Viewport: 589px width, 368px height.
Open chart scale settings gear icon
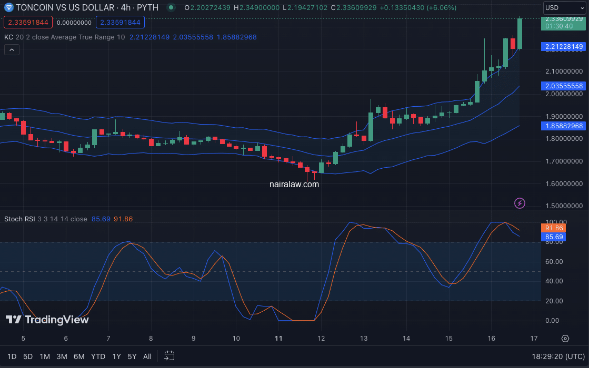565,339
